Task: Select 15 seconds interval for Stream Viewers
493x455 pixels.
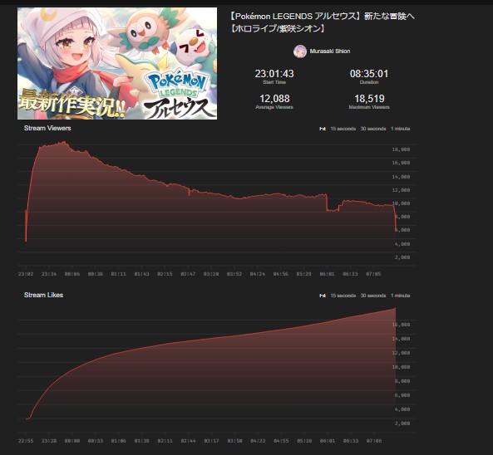Action: (343, 129)
